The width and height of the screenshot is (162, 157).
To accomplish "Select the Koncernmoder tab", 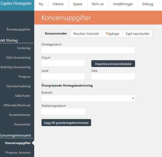I will click(56, 33).
